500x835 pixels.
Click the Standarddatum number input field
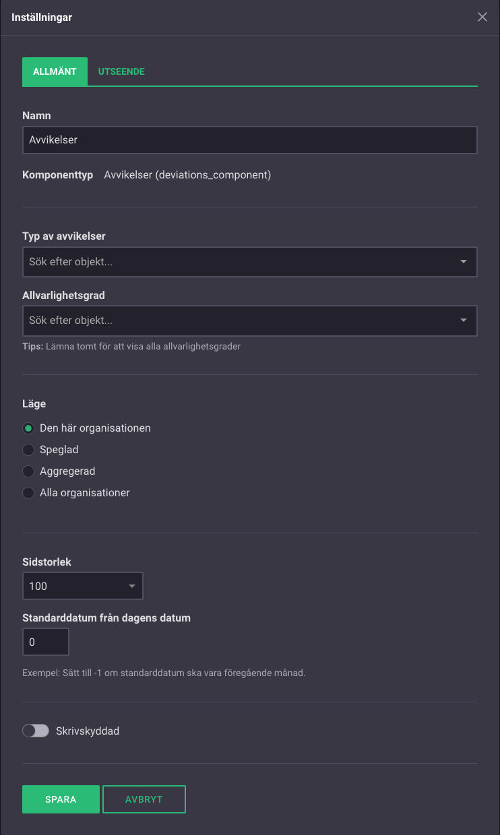pos(46,642)
